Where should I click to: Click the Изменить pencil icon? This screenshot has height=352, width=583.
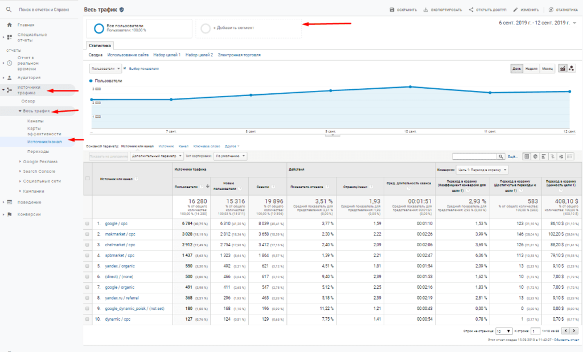pyautogui.click(x=515, y=10)
